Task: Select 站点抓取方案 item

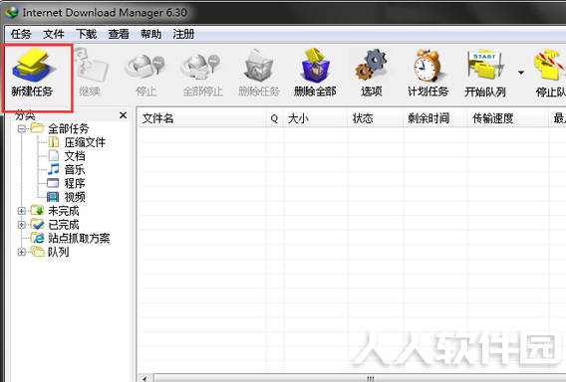Action: click(79, 238)
